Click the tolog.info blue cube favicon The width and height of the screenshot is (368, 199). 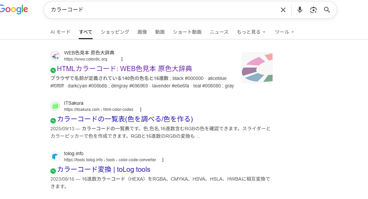coord(55,156)
